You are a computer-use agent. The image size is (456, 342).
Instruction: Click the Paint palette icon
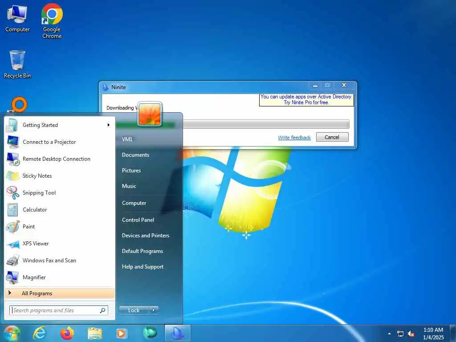pos(12,227)
